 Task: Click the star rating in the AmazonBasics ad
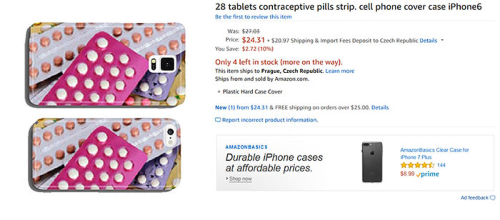(417, 165)
